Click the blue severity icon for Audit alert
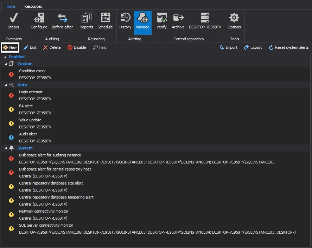 tap(11, 138)
